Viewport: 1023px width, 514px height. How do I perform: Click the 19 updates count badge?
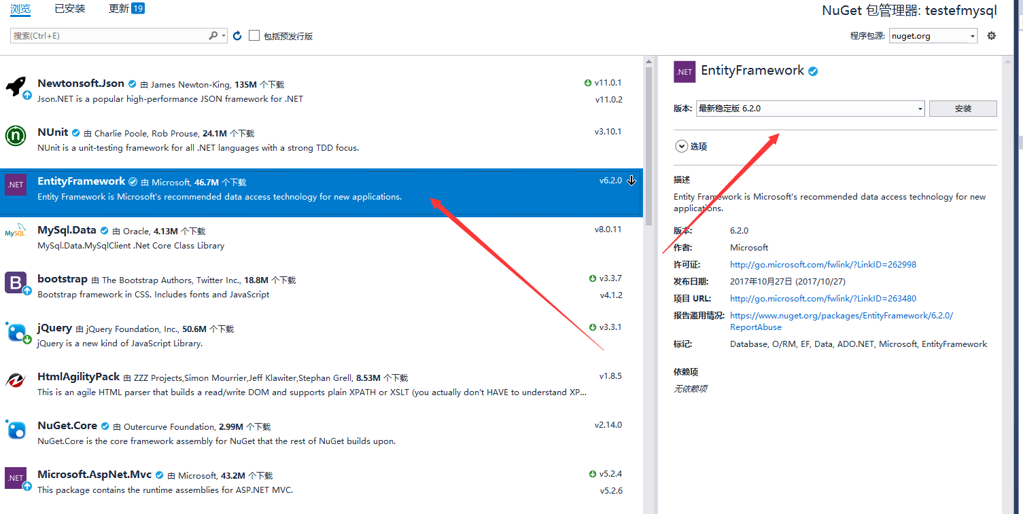coord(138,9)
